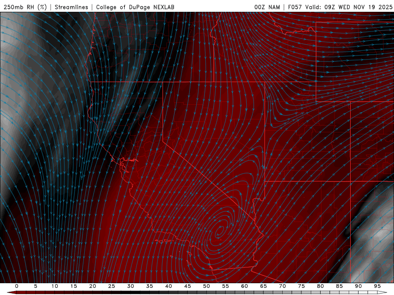Click the "250mb RH (%)" title text
Viewport: 394px width, 295px height.
pos(25,7)
